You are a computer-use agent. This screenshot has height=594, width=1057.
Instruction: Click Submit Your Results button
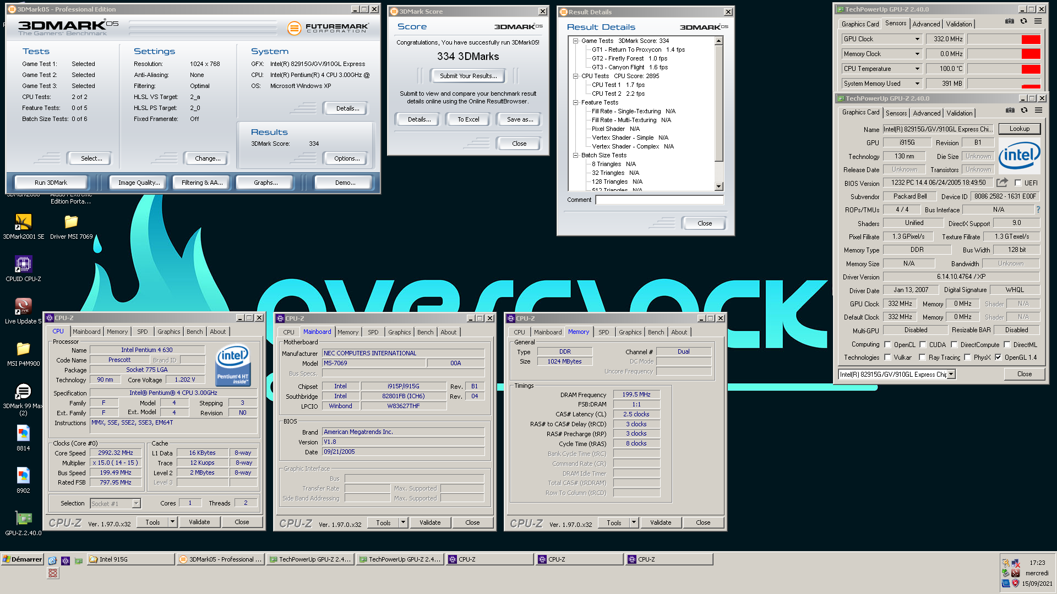pos(468,76)
